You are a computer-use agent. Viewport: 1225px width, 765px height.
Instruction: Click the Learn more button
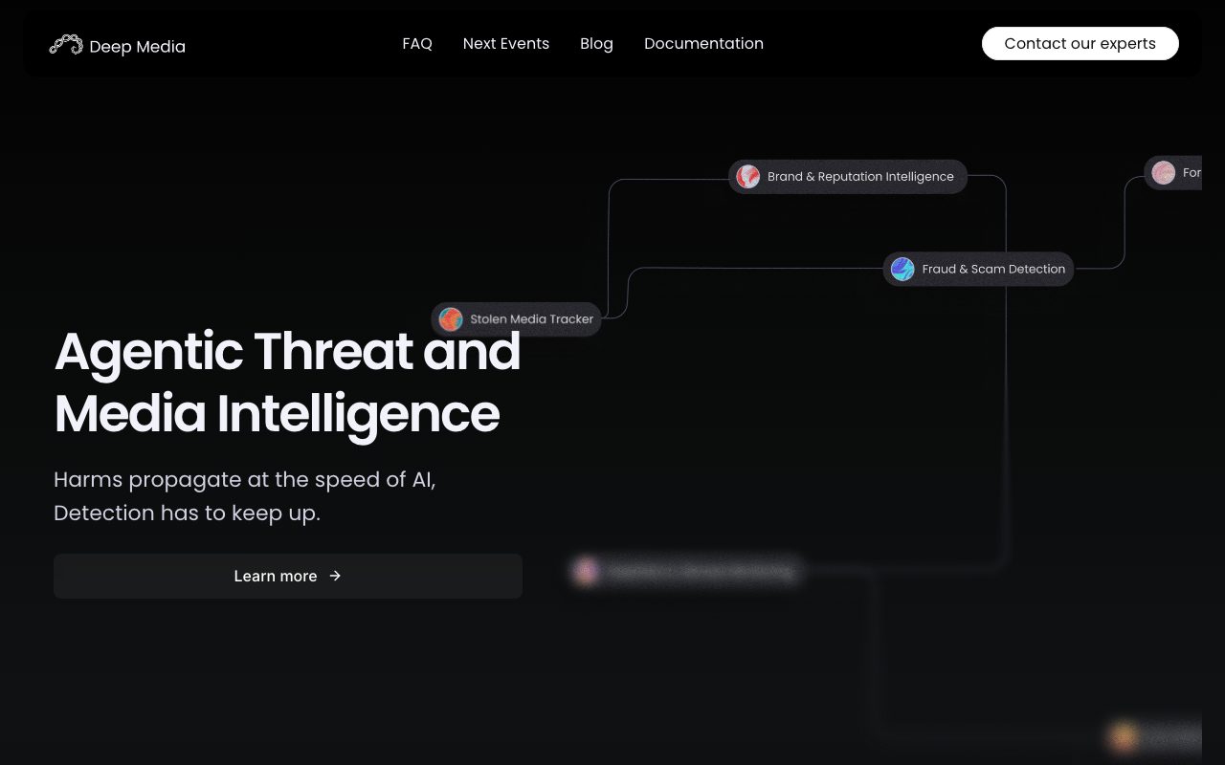pos(288,576)
